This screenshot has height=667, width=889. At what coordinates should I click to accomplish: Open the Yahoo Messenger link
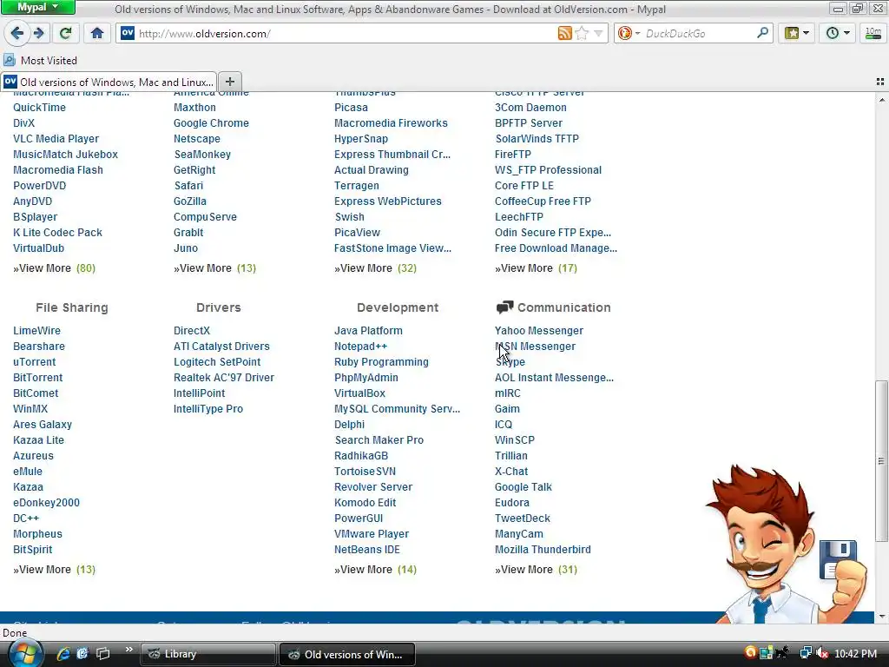coord(538,330)
